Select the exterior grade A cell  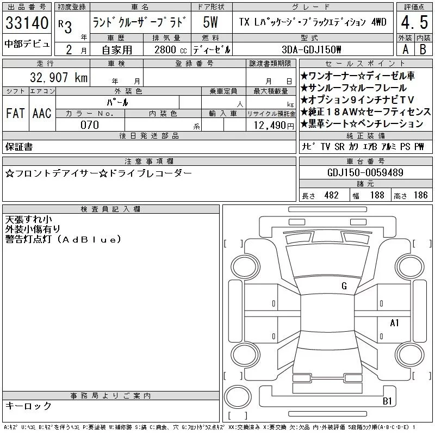(x=405, y=48)
